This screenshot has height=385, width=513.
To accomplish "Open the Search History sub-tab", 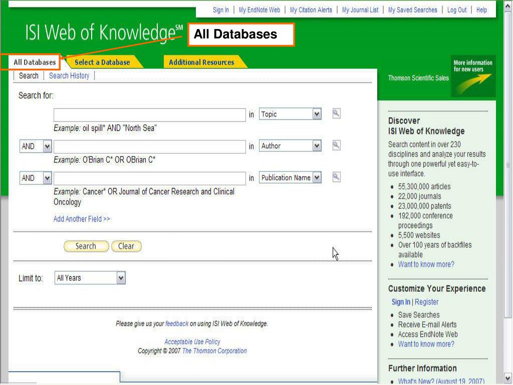I will tap(69, 76).
